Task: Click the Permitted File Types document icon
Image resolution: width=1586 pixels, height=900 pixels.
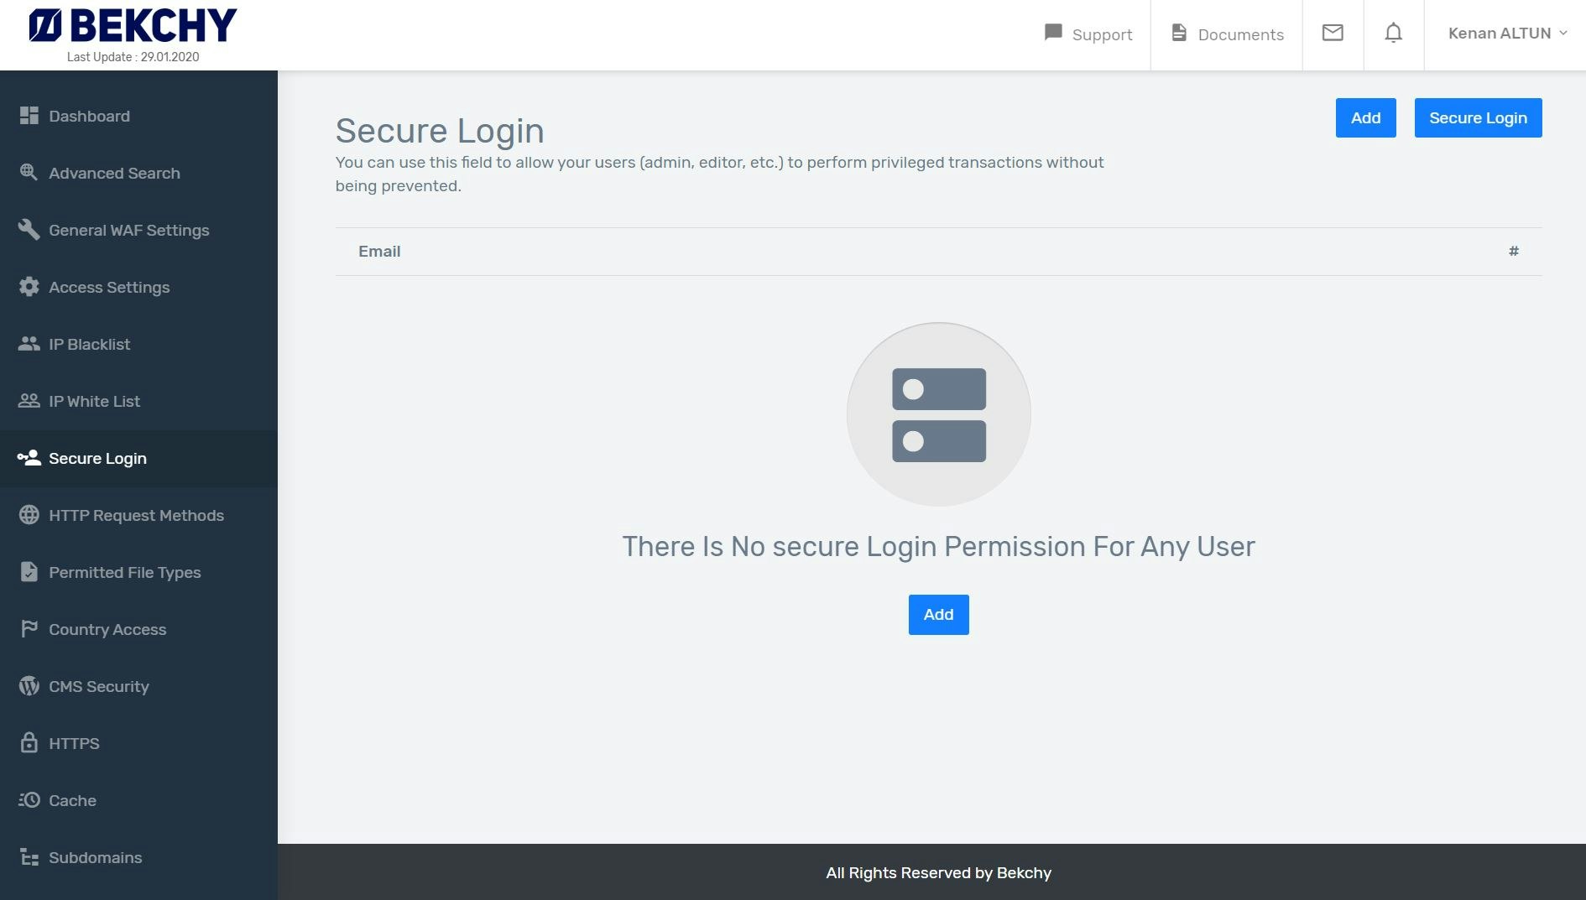Action: click(x=29, y=572)
